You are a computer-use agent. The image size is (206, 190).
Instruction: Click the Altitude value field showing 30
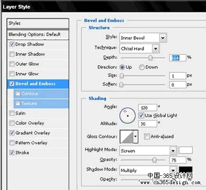tap(148, 124)
